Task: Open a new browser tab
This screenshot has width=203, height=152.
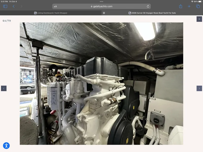Action: [190, 6]
